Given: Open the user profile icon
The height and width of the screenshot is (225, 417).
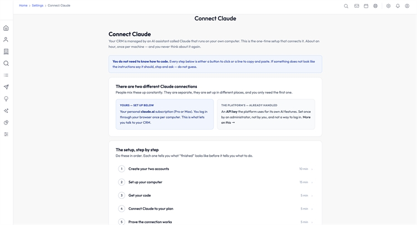Looking at the screenshot, I should (407, 6).
